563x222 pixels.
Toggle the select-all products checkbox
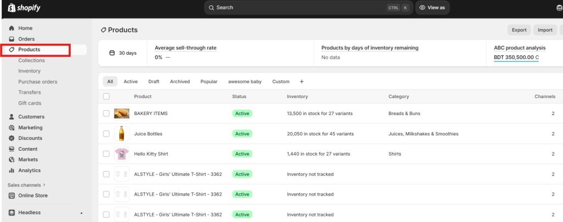(x=106, y=96)
